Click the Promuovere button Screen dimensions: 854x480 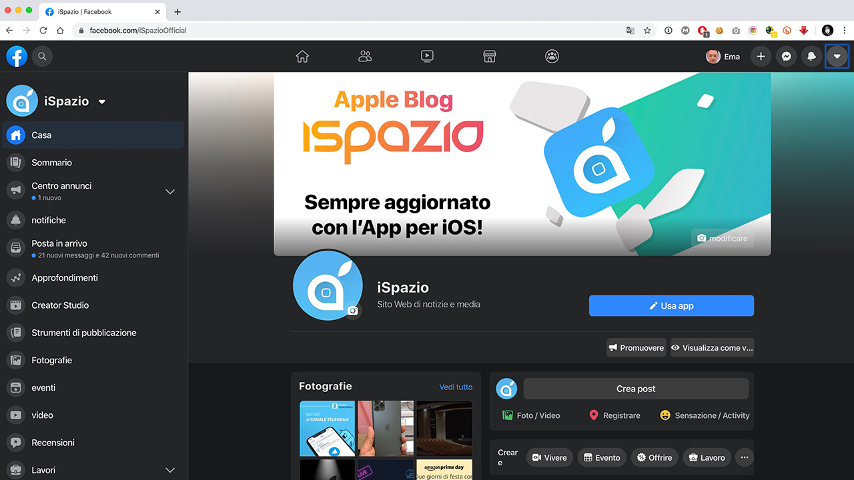click(x=636, y=347)
